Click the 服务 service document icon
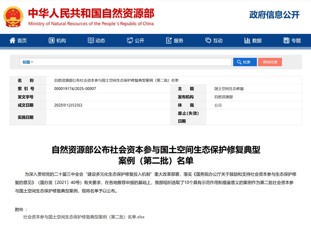The height and width of the screenshot is (234, 311). (x=169, y=41)
